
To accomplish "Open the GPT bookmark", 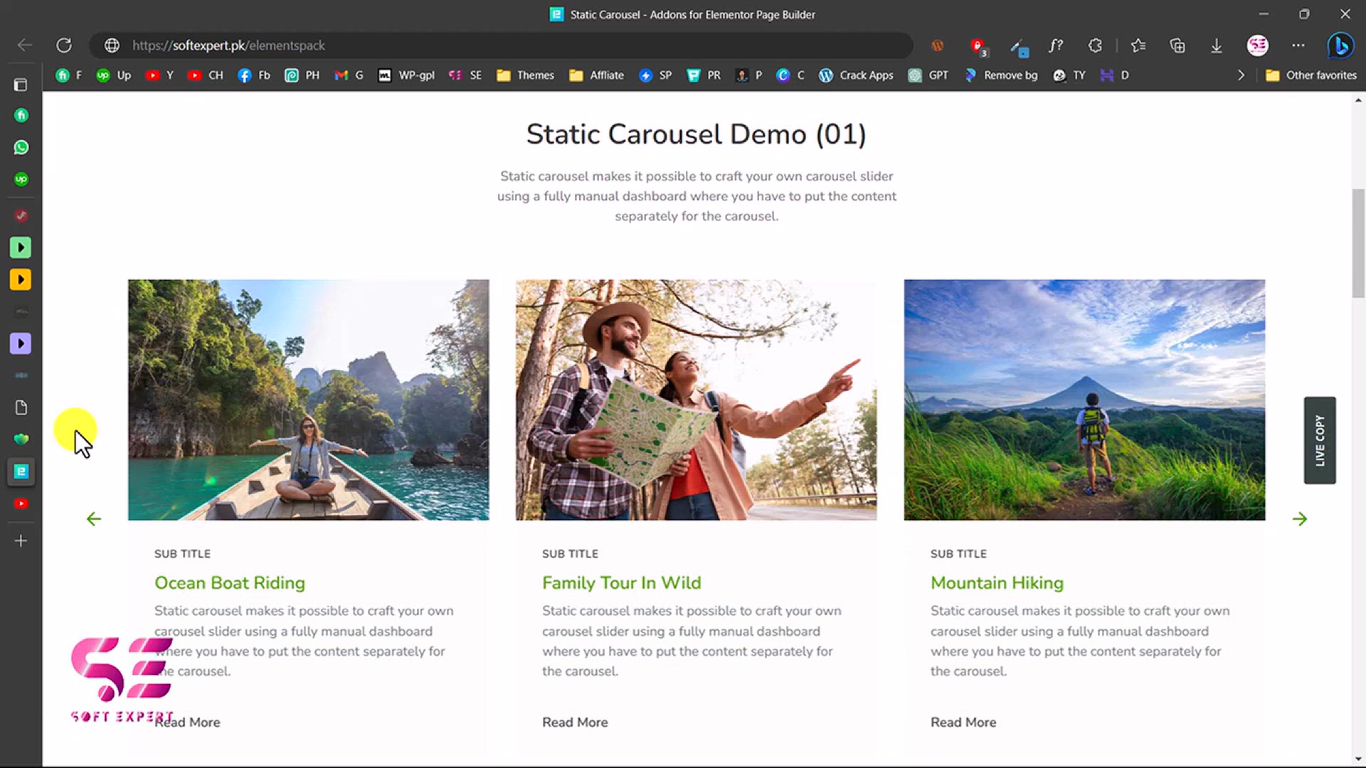I will 928,75.
